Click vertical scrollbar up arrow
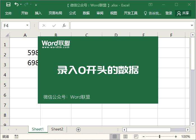 pyautogui.click(x=193, y=35)
